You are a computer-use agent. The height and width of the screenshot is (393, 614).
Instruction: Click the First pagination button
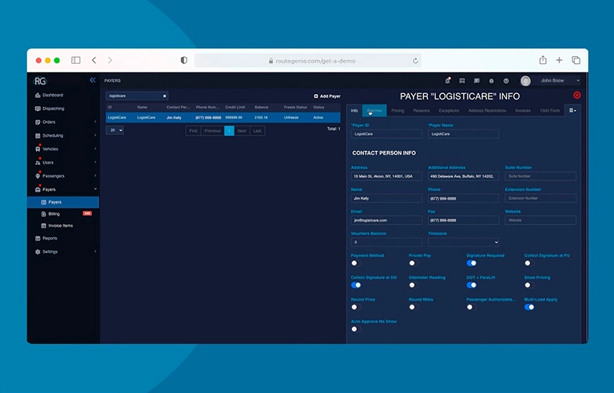[x=193, y=131]
